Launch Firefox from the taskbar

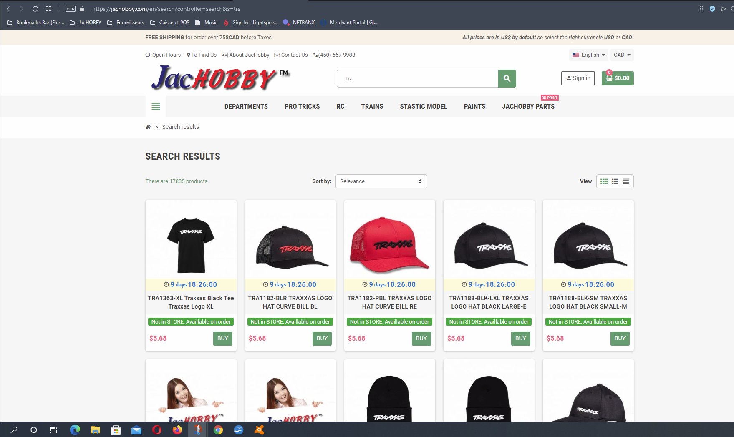[177, 429]
